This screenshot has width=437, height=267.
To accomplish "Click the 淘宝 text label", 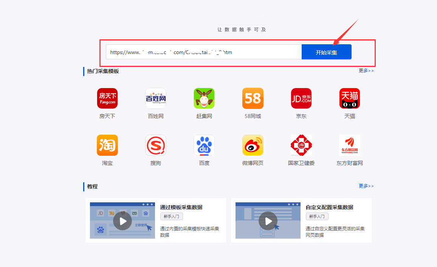I will pyautogui.click(x=107, y=163).
